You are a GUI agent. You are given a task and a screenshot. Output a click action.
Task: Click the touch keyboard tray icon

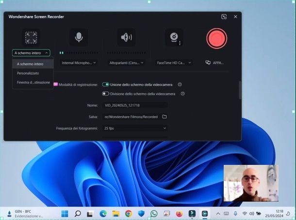point(226,213)
